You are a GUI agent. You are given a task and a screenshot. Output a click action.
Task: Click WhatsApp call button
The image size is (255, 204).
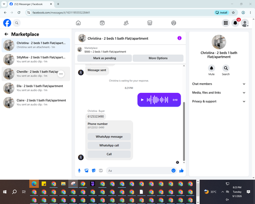tap(109, 145)
